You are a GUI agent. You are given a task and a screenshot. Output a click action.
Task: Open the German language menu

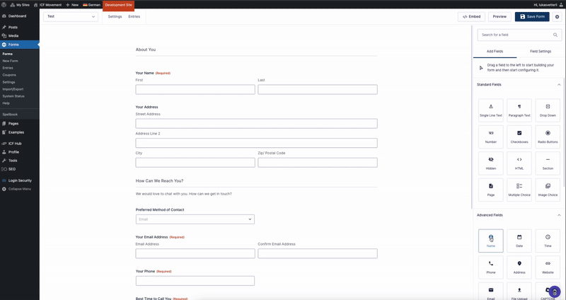(x=92, y=5)
